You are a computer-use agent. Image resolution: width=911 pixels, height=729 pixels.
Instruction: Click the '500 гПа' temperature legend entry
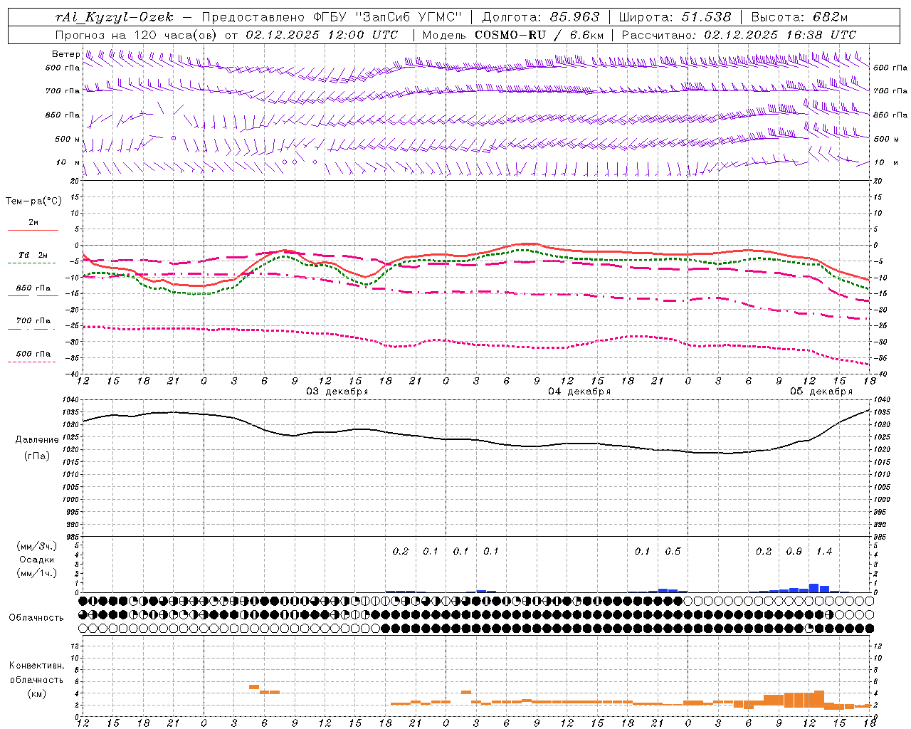point(33,354)
